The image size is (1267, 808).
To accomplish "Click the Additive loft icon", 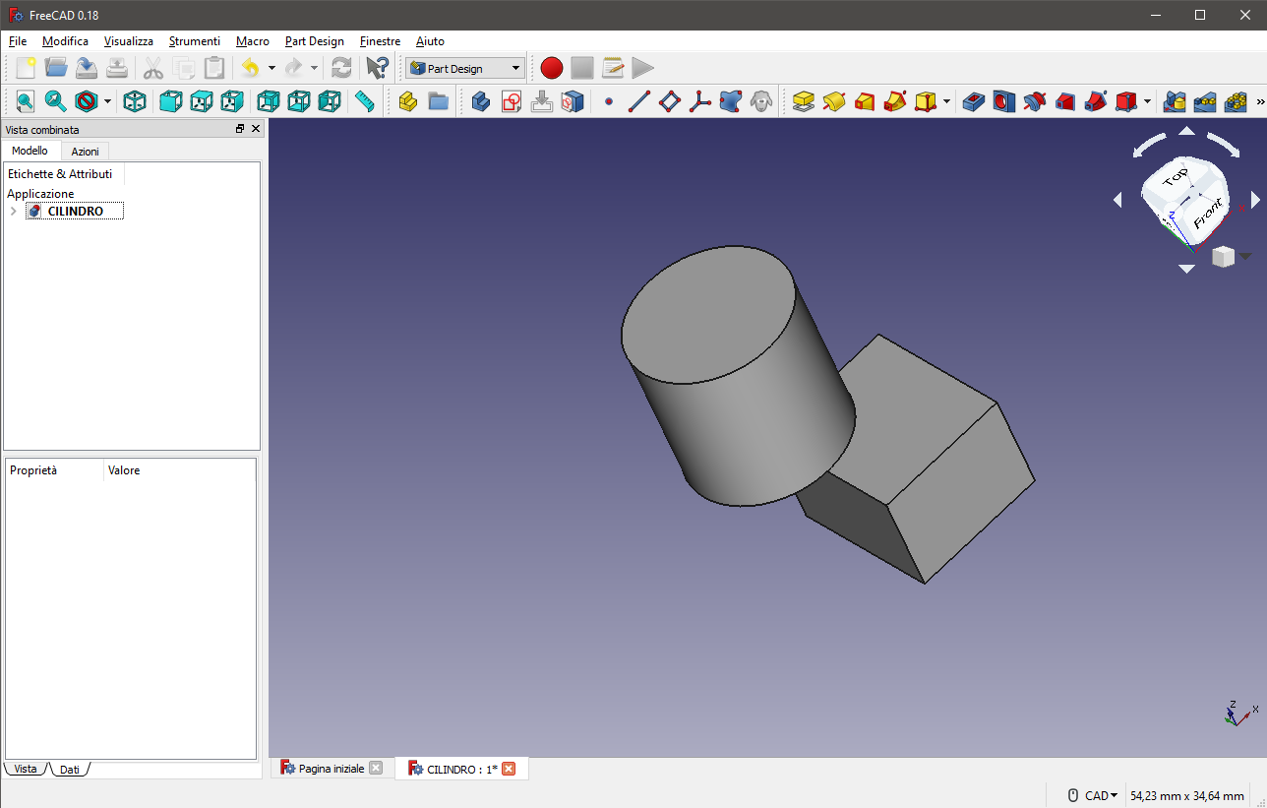I will (865, 101).
